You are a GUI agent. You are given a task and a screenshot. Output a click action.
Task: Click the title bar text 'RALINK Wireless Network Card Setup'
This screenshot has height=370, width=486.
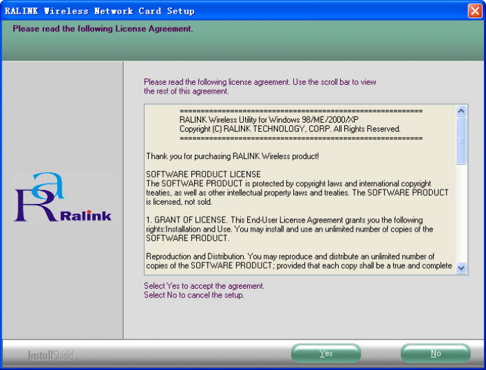[x=100, y=11]
